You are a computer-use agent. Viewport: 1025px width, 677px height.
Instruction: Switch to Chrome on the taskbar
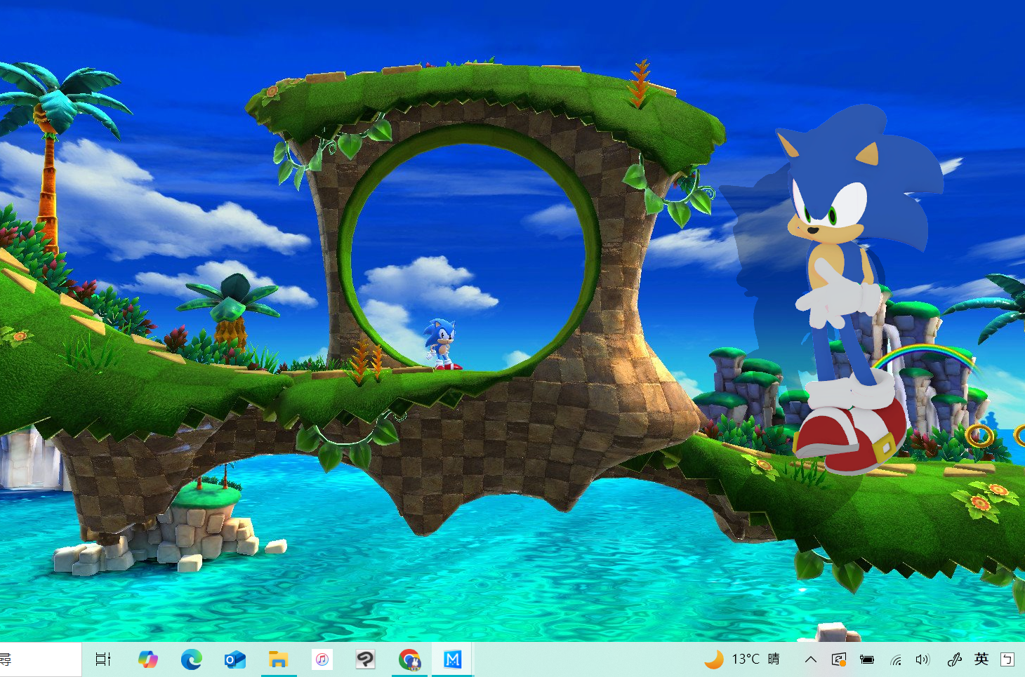tap(409, 659)
